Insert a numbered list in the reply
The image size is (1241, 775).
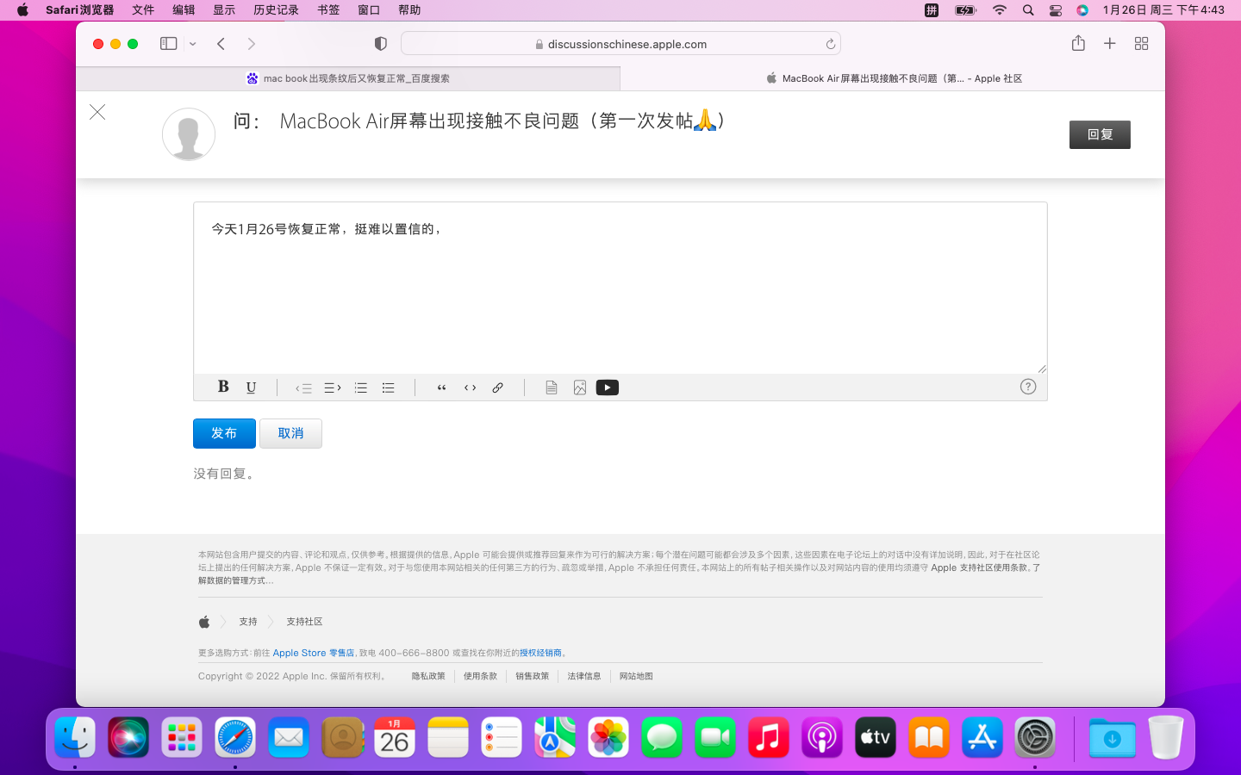point(361,387)
